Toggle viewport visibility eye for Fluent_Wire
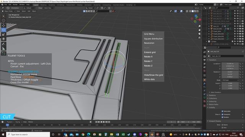Image resolution: width=245 pixels, height=137 pixels. (x=237, y=31)
